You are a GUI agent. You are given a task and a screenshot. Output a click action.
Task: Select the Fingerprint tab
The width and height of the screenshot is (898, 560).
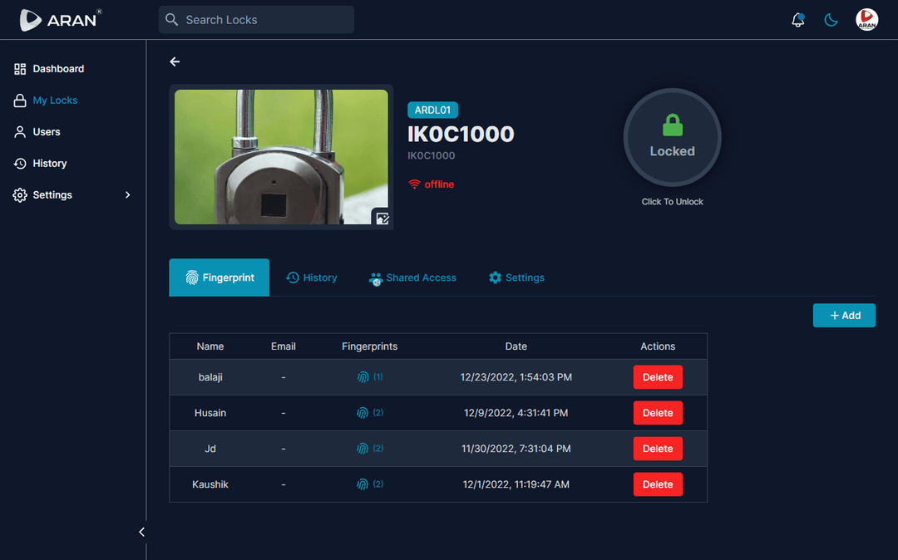[220, 278]
